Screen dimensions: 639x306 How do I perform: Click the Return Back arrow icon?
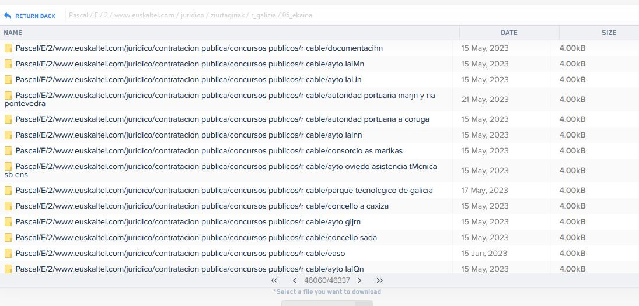pyautogui.click(x=8, y=16)
